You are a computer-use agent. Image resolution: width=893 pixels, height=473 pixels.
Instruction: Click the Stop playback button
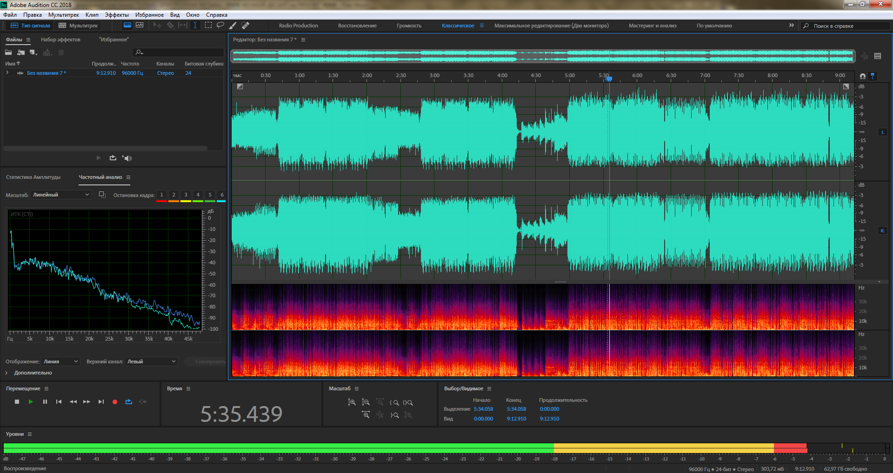pyautogui.click(x=17, y=402)
